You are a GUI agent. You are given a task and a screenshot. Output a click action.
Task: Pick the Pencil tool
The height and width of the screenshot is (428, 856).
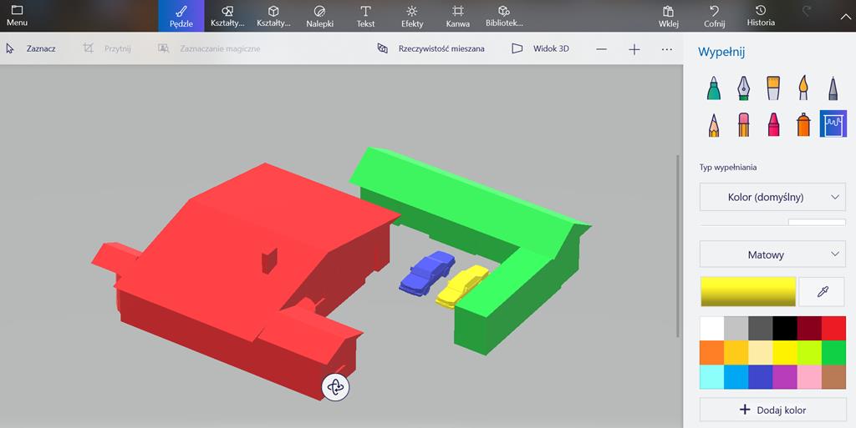(x=713, y=124)
